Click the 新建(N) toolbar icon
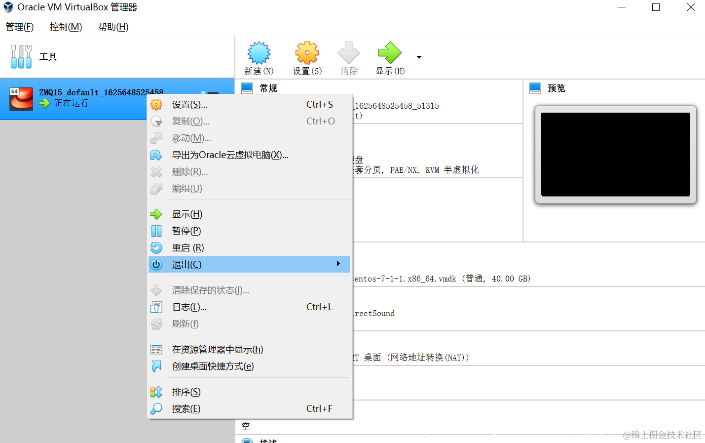This screenshot has width=705, height=443. [x=259, y=53]
